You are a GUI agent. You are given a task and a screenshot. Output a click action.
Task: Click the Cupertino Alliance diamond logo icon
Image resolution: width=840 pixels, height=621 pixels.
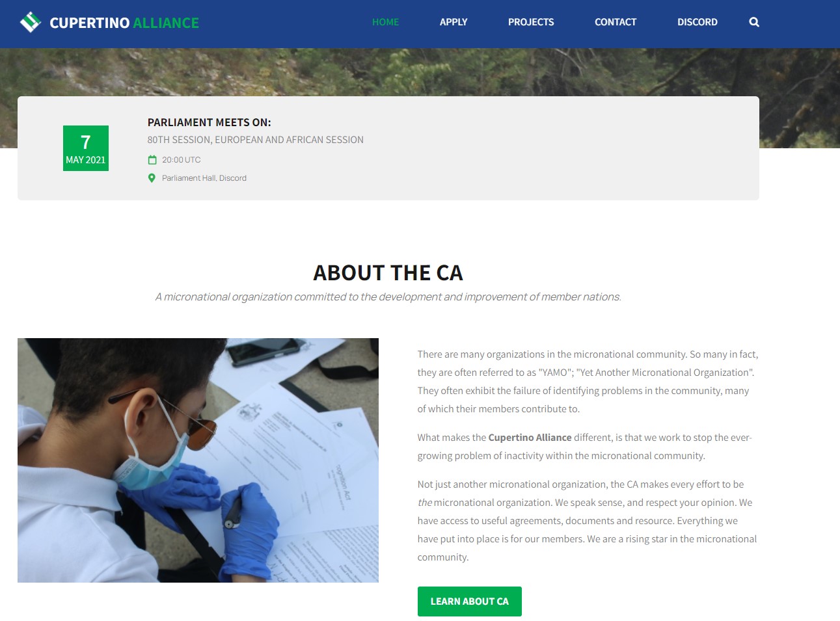(31, 22)
